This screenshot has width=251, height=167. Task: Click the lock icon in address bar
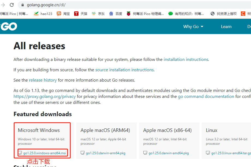coord(22,5)
